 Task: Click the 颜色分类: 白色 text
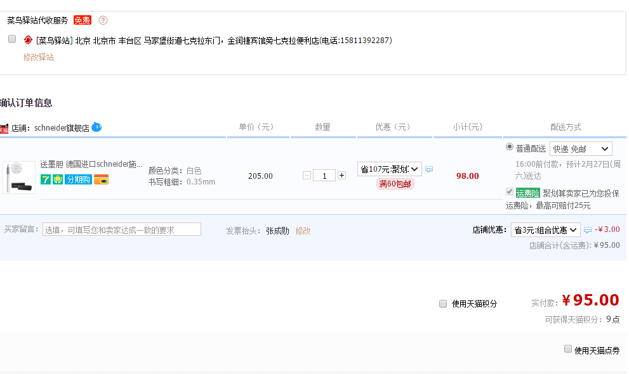pyautogui.click(x=175, y=171)
